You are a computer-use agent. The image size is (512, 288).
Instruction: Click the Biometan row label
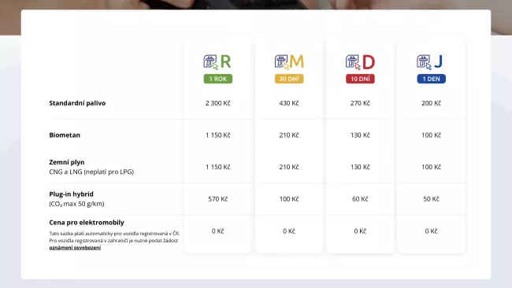point(65,135)
